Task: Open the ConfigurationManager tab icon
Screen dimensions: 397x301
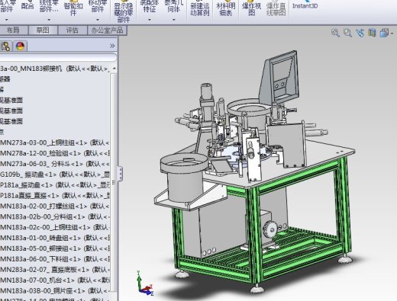Action: 5,46
